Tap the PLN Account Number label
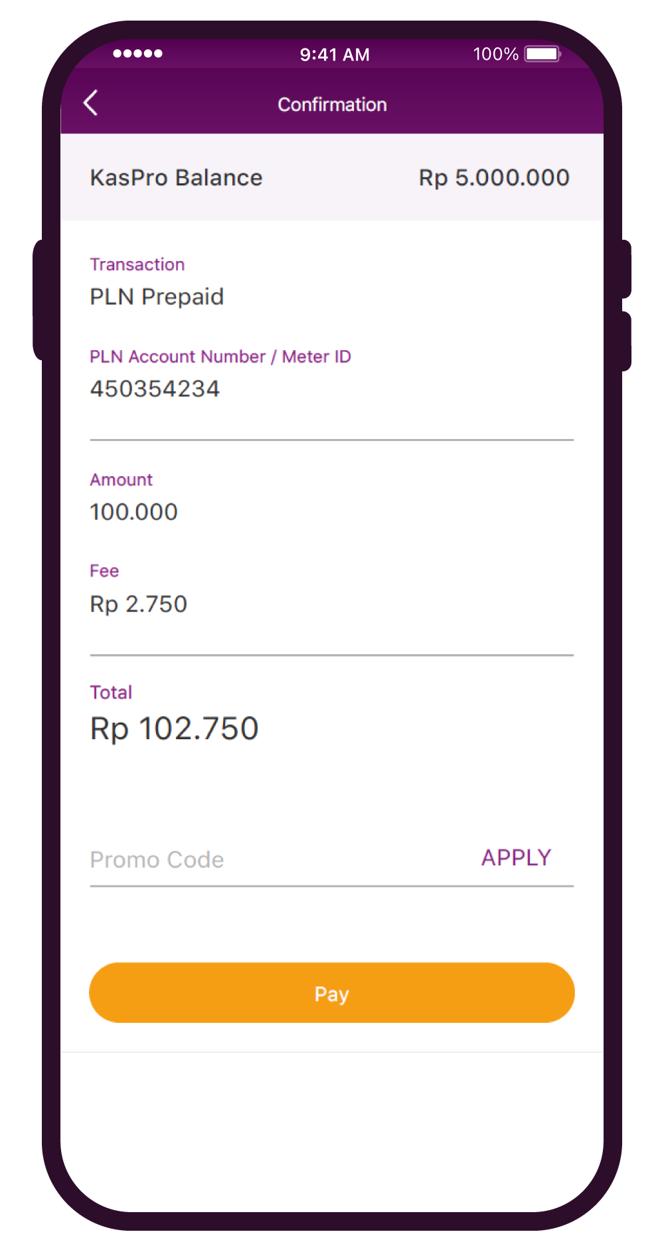664x1250 pixels. pyautogui.click(x=220, y=357)
